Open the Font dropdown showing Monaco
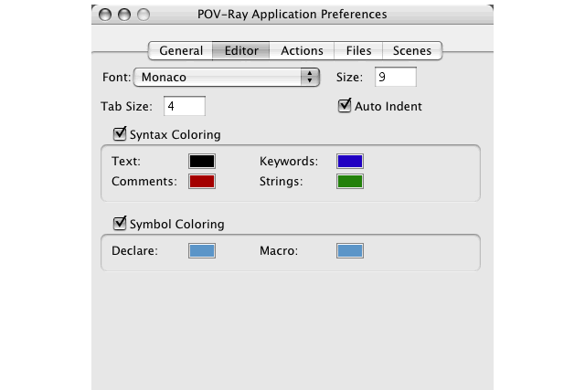Image resolution: width=585 pixels, height=390 pixels. pyautogui.click(x=227, y=78)
